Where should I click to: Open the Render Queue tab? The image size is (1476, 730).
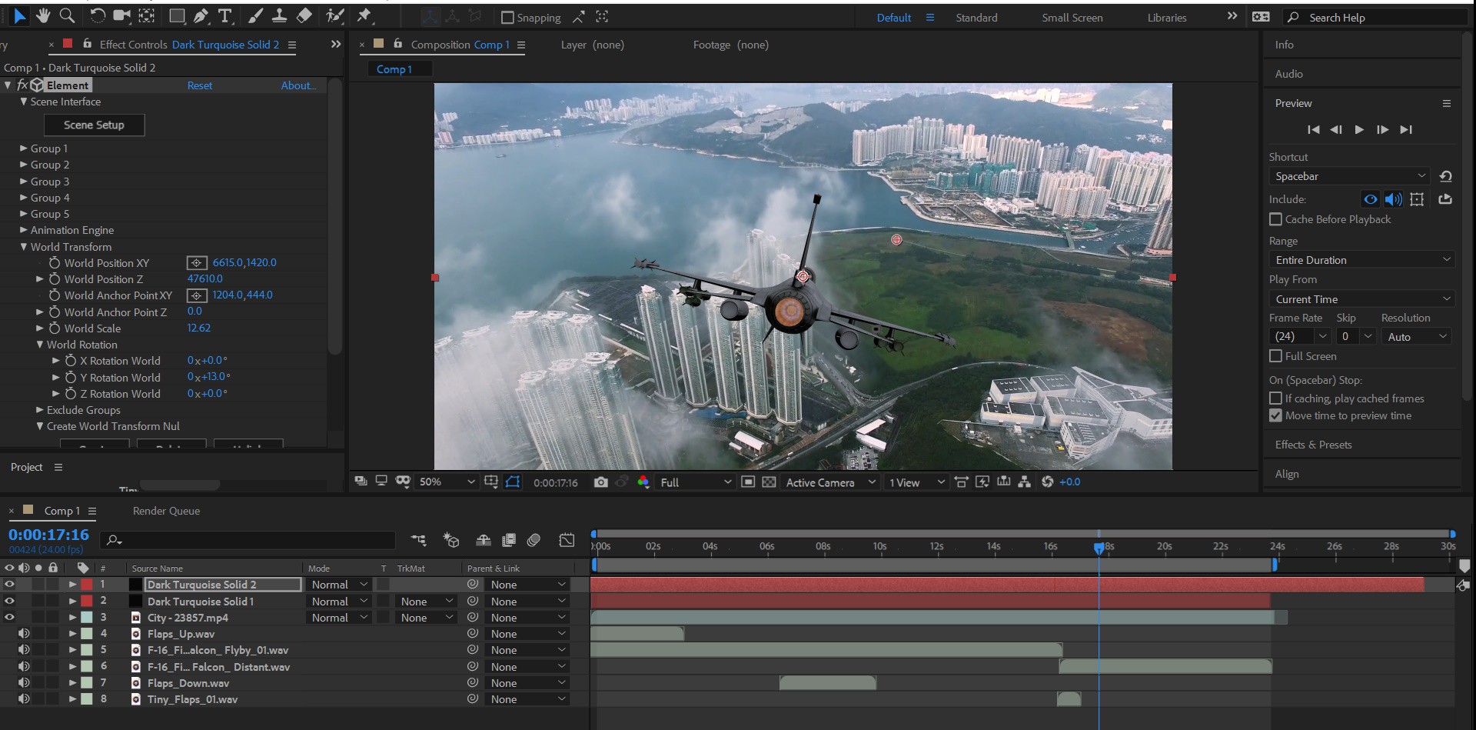coord(166,511)
